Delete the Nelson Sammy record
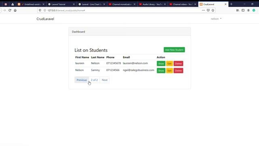Viewport: 259px width, 146px height. point(178,71)
